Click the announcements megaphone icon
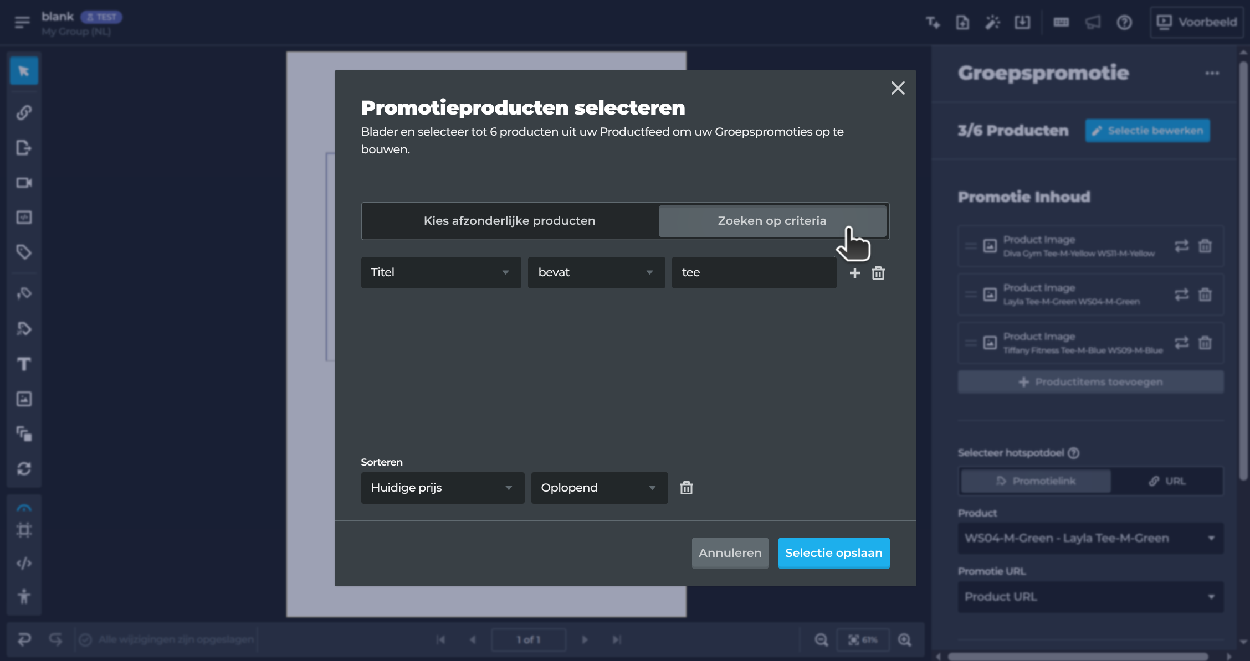The image size is (1250, 661). 1093,22
